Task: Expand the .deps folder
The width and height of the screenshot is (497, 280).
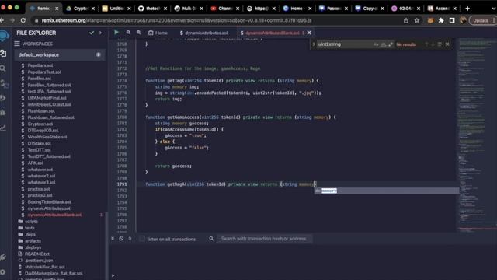Action: pyautogui.click(x=30, y=234)
